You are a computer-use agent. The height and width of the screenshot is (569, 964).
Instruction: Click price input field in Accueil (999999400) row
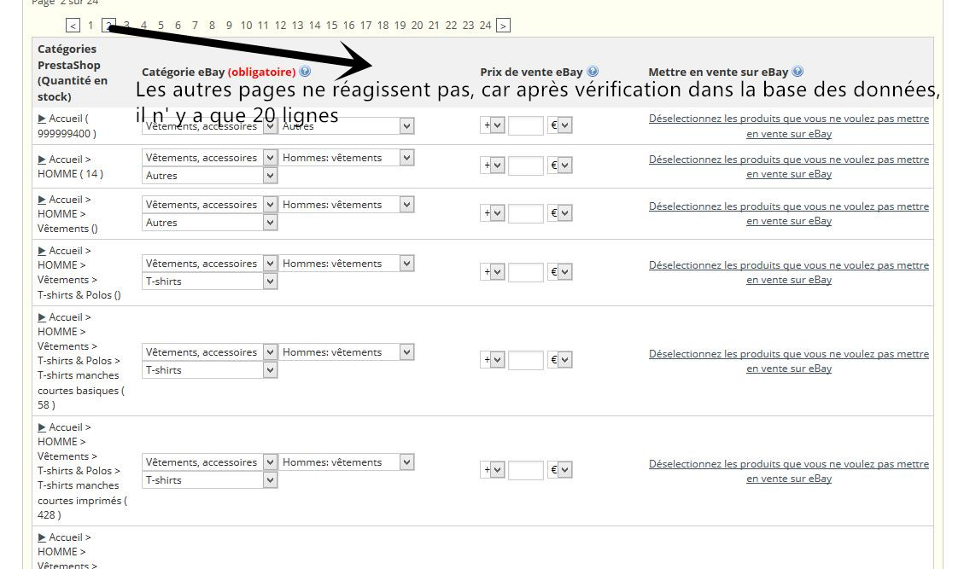526,125
